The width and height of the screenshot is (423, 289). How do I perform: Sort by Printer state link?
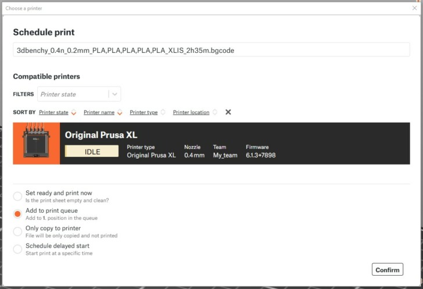click(53, 112)
